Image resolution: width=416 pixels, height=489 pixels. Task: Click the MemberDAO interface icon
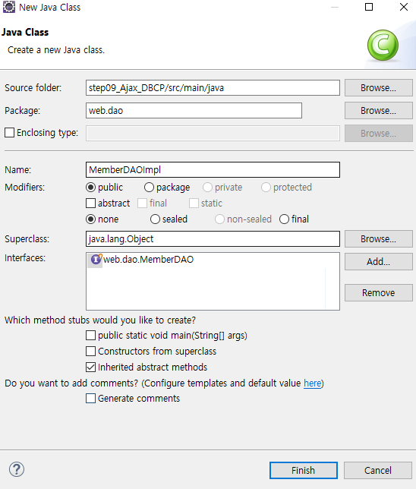96,259
